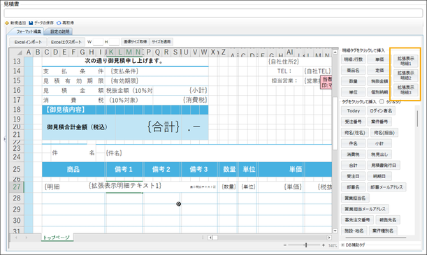Screen dimensions: 427x255
Task: Click the 再取得 refresh icon
Action: coord(59,23)
